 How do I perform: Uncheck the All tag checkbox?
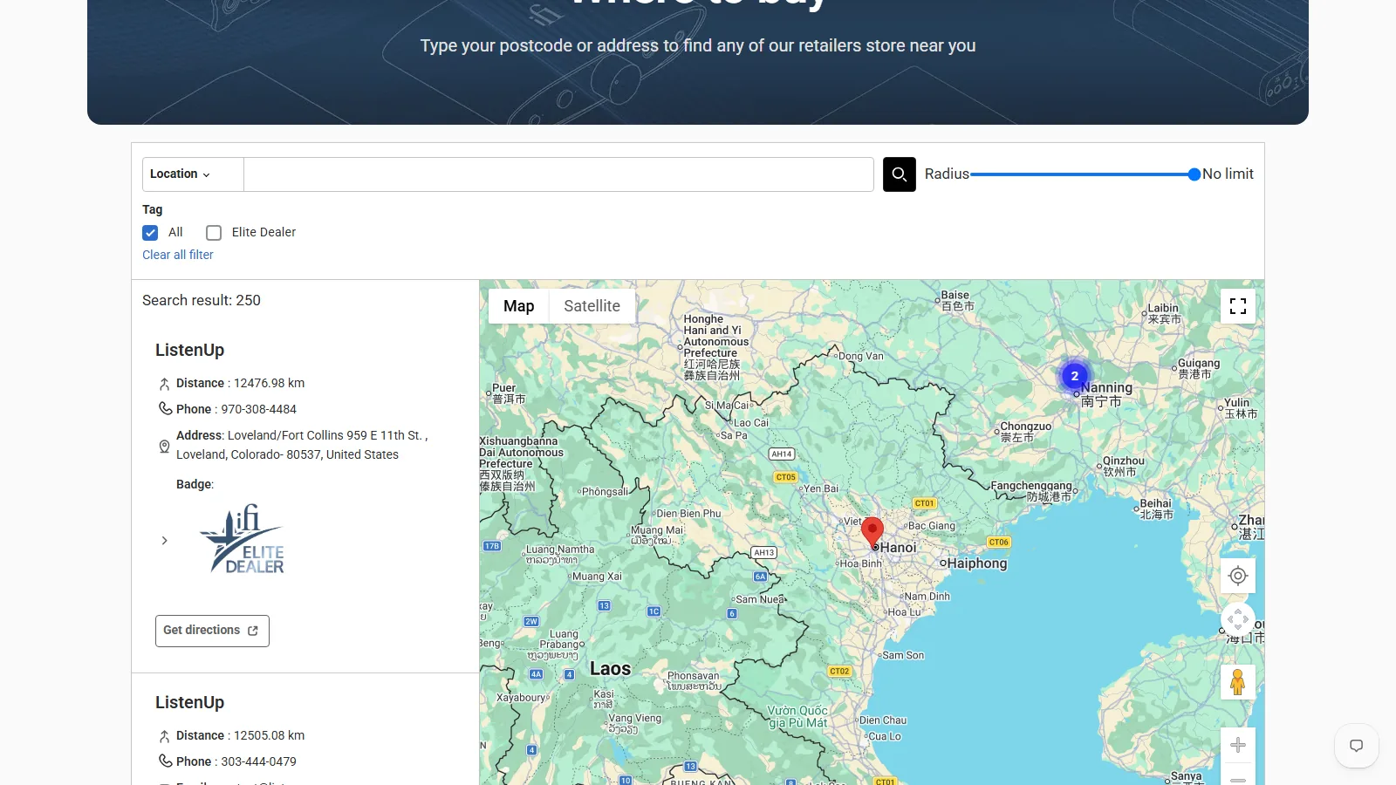150,232
